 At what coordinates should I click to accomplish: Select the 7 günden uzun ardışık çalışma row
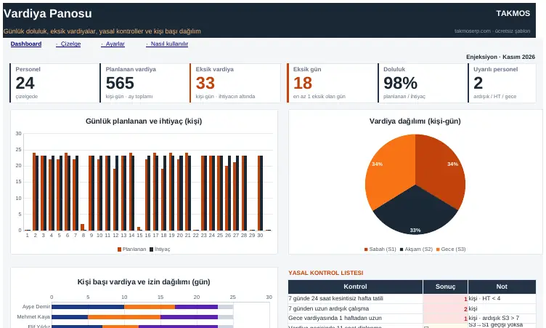412,309
